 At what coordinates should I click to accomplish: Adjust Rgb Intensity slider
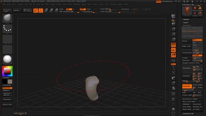click(69, 12)
